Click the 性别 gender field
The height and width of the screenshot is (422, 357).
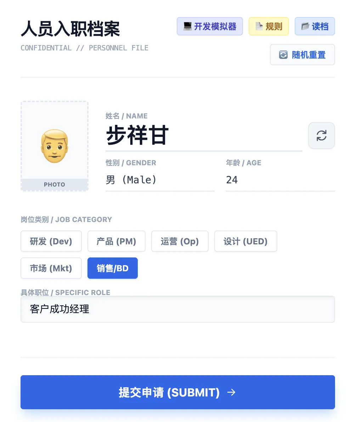(x=160, y=180)
